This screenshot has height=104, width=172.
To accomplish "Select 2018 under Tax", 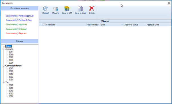I will (11, 88).
